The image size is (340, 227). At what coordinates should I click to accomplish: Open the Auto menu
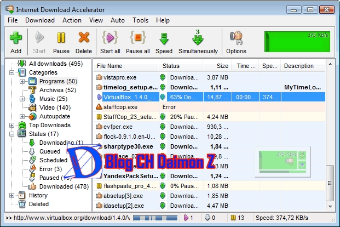(118, 20)
